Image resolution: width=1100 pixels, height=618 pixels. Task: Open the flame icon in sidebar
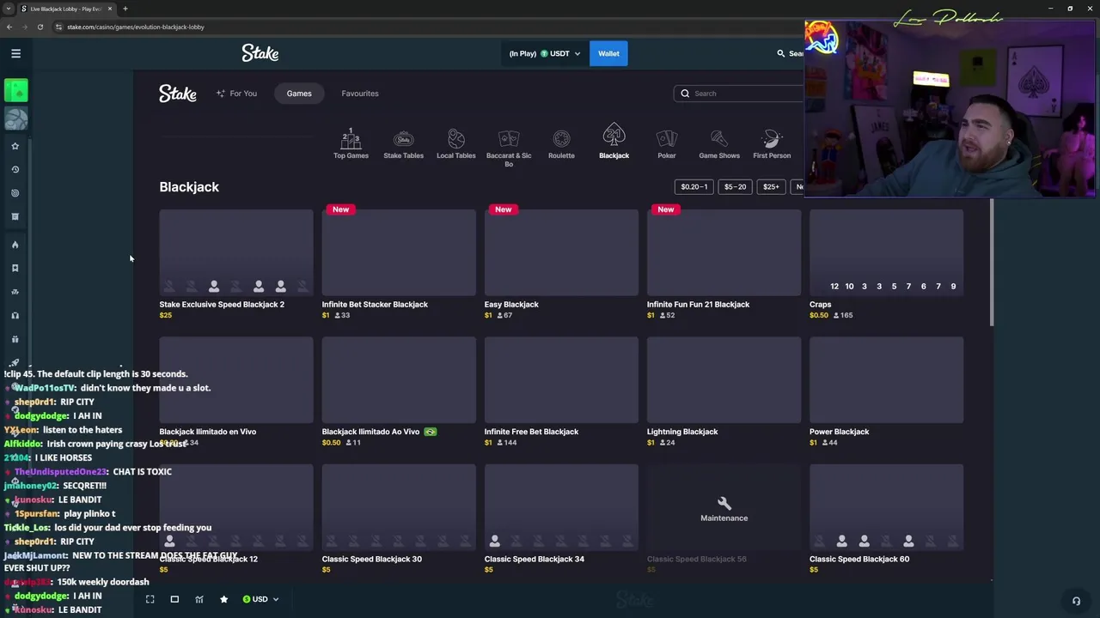15,245
